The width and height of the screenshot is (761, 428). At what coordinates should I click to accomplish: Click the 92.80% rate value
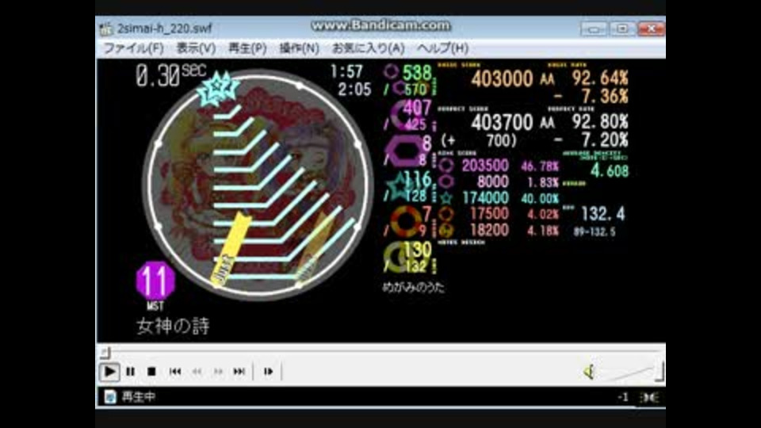pyautogui.click(x=600, y=121)
